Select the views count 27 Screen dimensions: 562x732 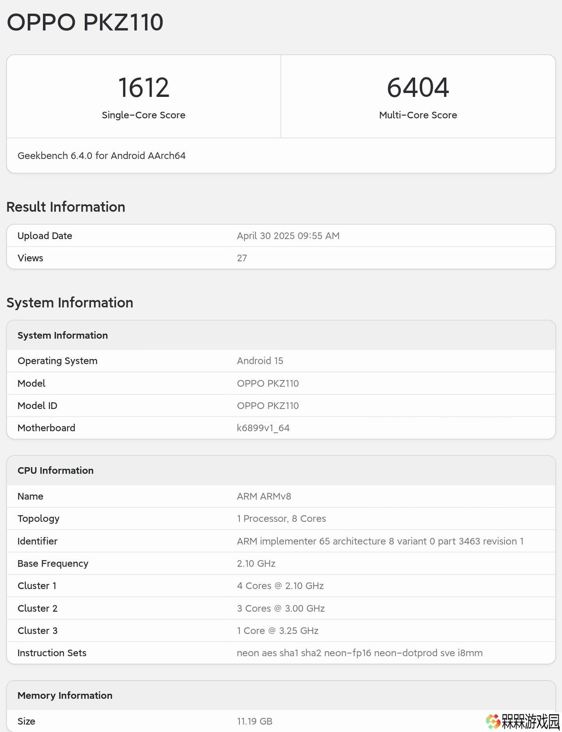(242, 258)
